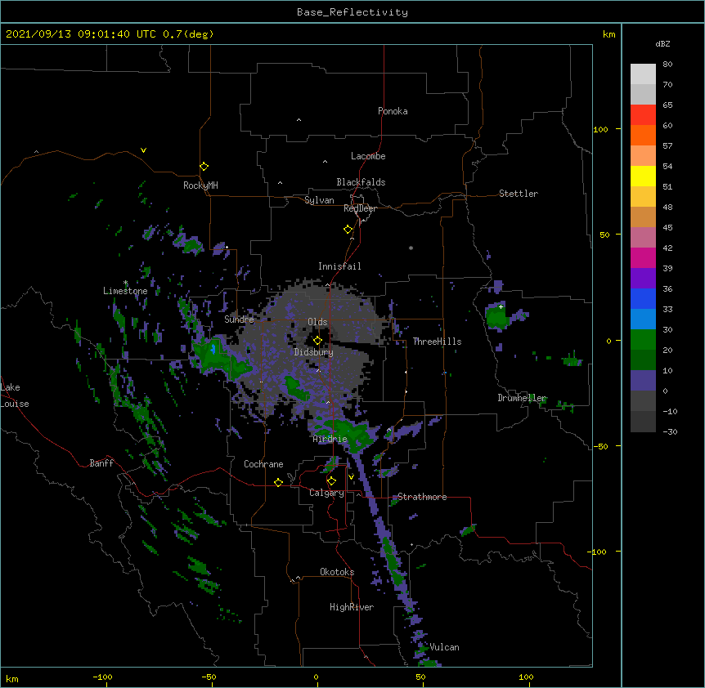The image size is (705, 688).
Task: Select the bright green 20-30 dBZ legend color
Action: pyautogui.click(x=643, y=340)
